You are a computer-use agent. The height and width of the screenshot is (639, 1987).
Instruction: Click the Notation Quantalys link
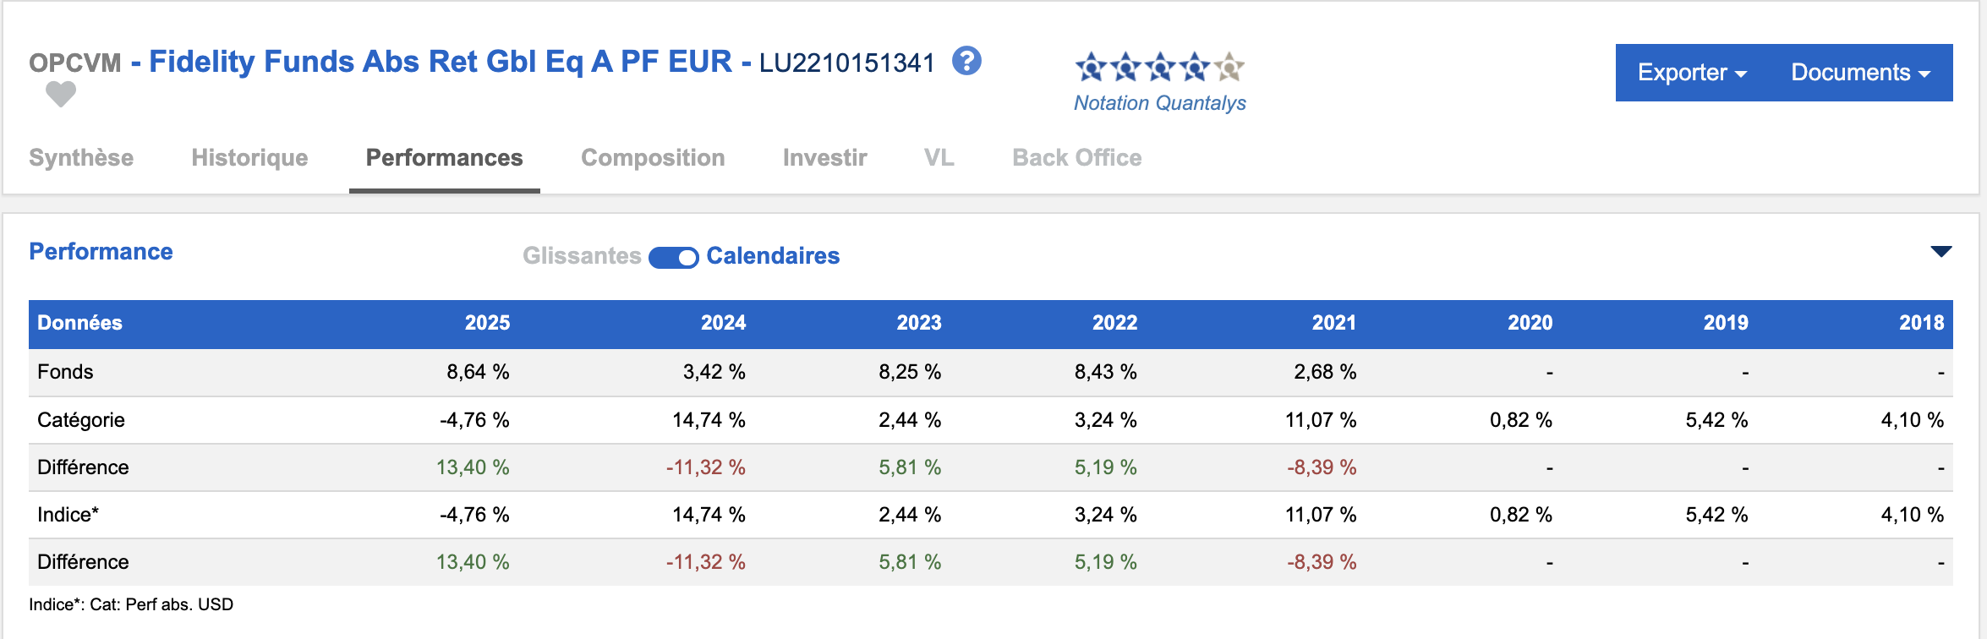(1159, 103)
